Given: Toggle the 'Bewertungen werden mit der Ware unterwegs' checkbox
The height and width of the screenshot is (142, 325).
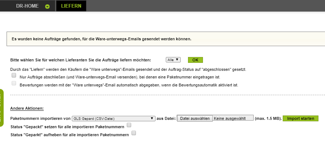Looking at the screenshot, I should [14, 83].
